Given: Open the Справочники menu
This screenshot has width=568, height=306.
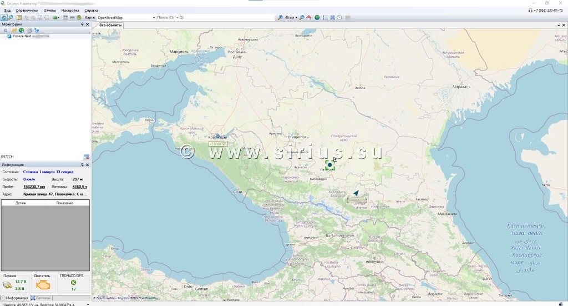Looking at the screenshot, I should point(27,11).
